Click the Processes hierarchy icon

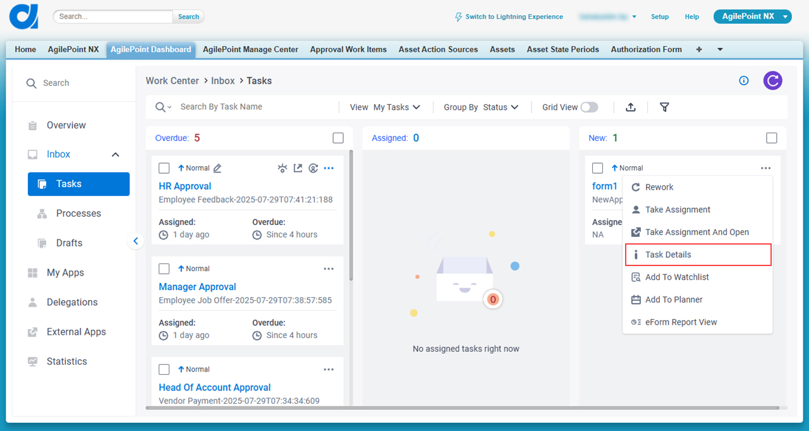(x=42, y=214)
